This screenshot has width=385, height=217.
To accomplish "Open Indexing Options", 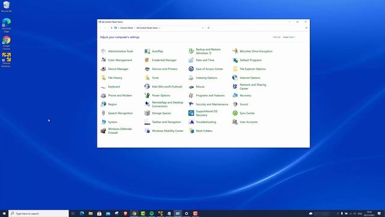I will click(203, 78).
